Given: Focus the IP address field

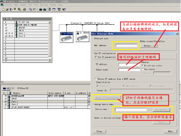Looking at the screenshot, I should 129,64.
